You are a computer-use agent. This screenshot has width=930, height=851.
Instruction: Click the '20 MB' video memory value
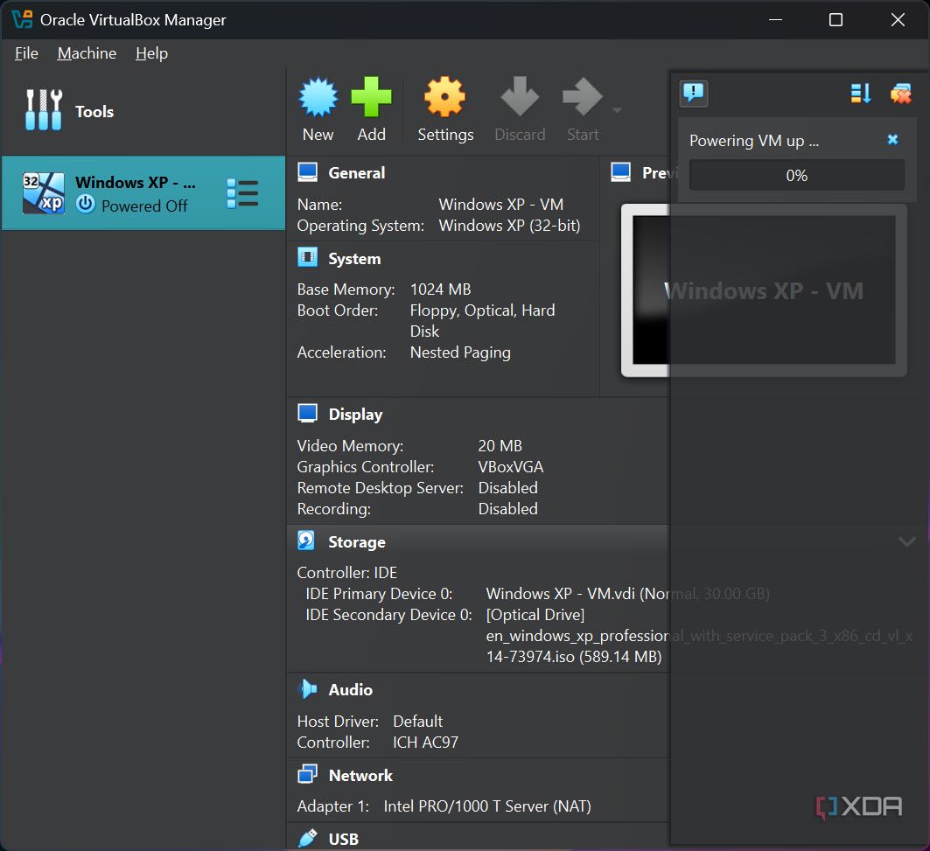(500, 446)
